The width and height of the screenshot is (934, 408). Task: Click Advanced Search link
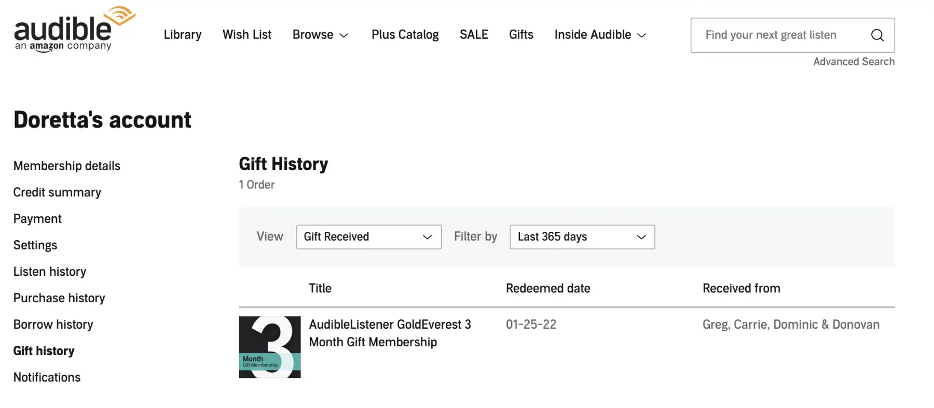(x=854, y=62)
